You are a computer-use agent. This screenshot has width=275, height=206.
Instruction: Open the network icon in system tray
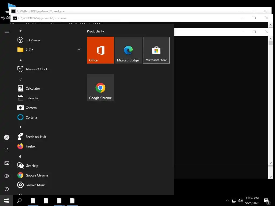coord(234,201)
